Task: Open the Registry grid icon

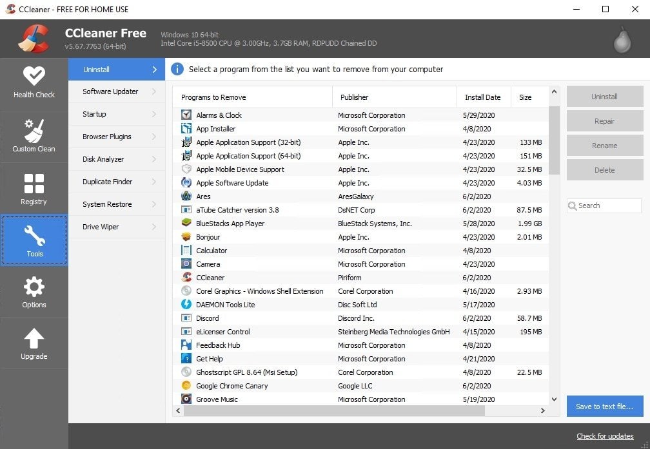Action: tap(34, 184)
